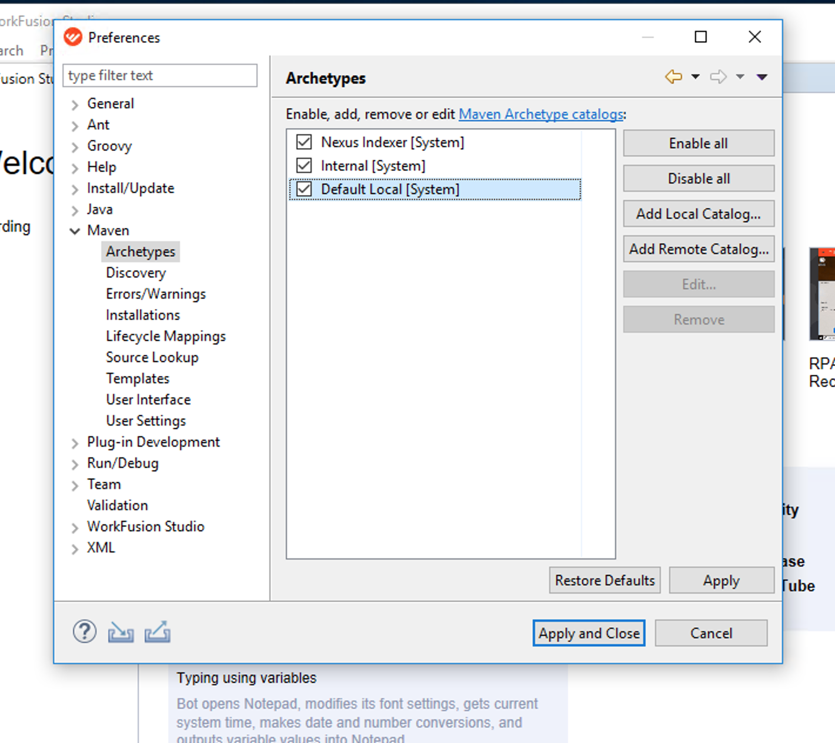The width and height of the screenshot is (835, 743).
Task: Expand the Ant tree node
Action: (75, 126)
